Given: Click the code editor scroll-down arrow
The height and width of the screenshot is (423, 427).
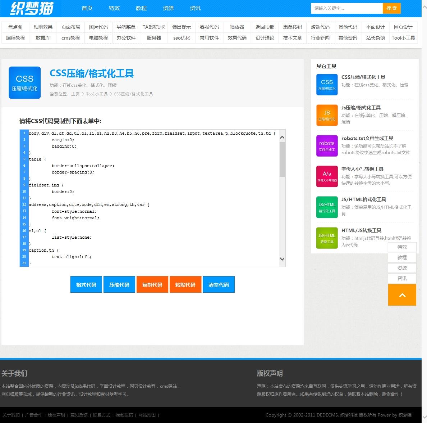Looking at the screenshot, I should click(x=282, y=259).
